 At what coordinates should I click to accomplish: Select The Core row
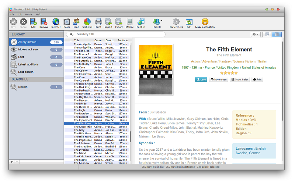click(x=97, y=77)
